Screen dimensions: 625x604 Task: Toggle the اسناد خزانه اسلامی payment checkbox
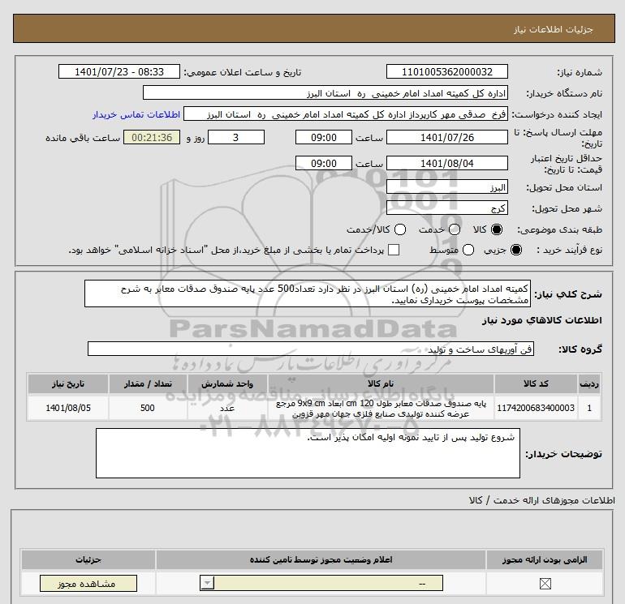tap(394, 250)
